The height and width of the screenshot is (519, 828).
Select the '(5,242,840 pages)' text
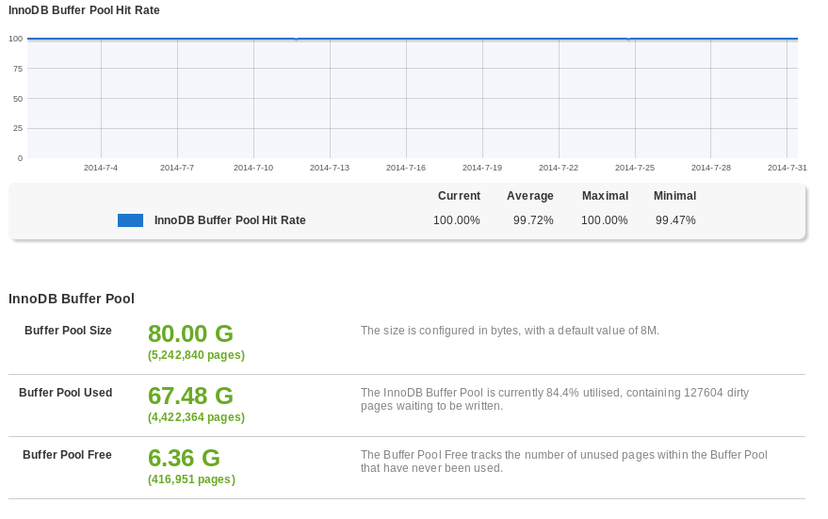pyautogui.click(x=197, y=355)
